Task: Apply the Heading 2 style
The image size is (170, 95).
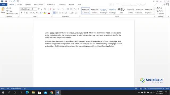Action: (112, 11)
